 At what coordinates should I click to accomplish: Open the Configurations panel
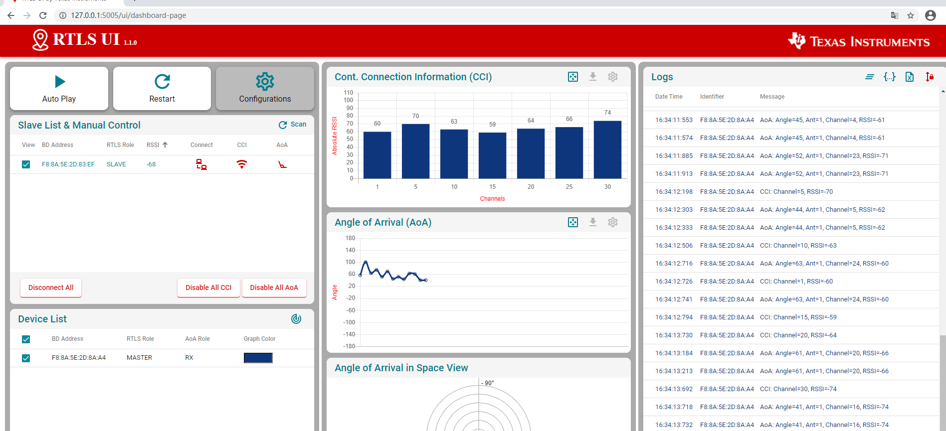click(x=265, y=88)
